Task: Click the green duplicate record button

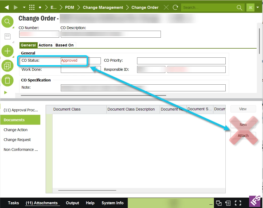Action: coord(7,66)
